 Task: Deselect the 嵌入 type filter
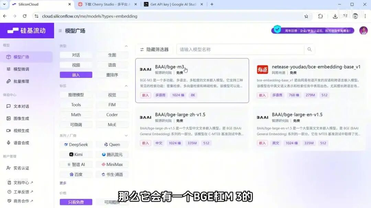(76, 75)
